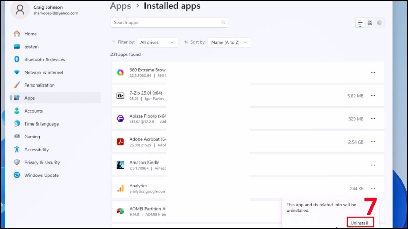Open the Apps settings section
408x229 pixels.
click(x=55, y=98)
